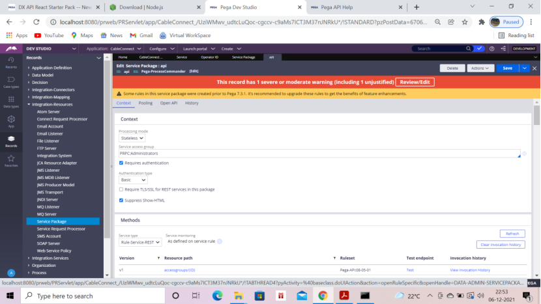Open Adobe Acrobat from the taskbar
This screenshot has width=541, height=304.
coord(344,296)
